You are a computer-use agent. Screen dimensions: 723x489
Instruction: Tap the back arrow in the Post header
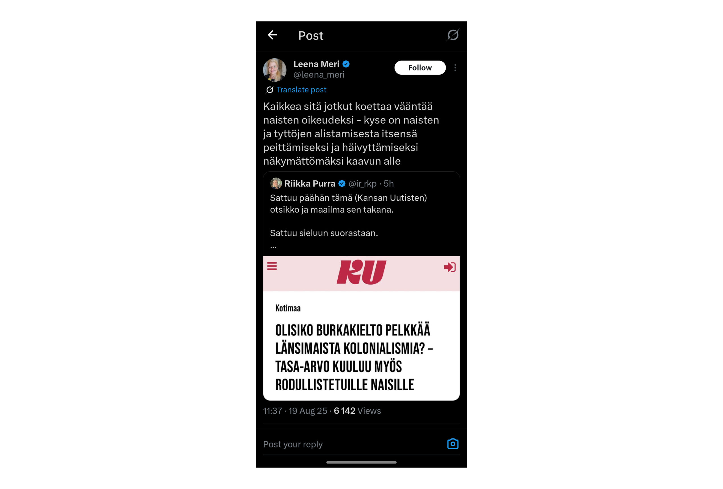pos(273,35)
